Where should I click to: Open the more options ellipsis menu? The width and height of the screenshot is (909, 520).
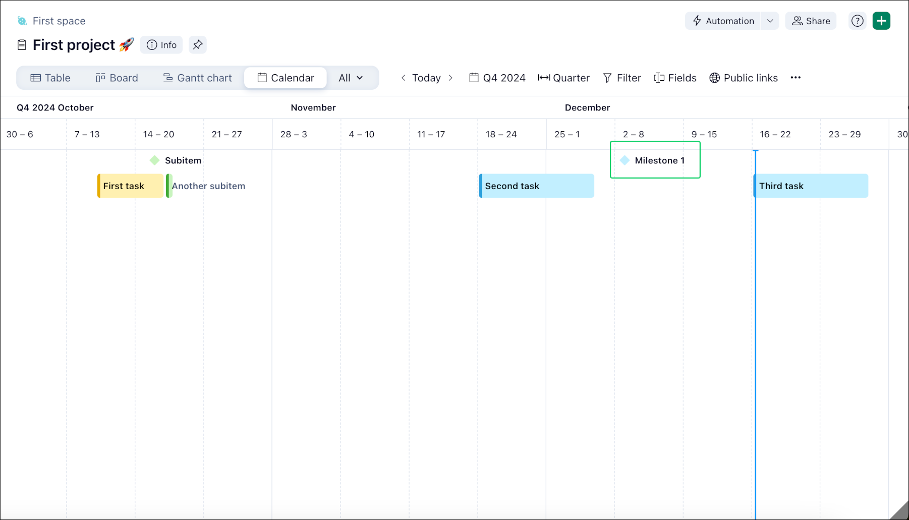tap(796, 78)
